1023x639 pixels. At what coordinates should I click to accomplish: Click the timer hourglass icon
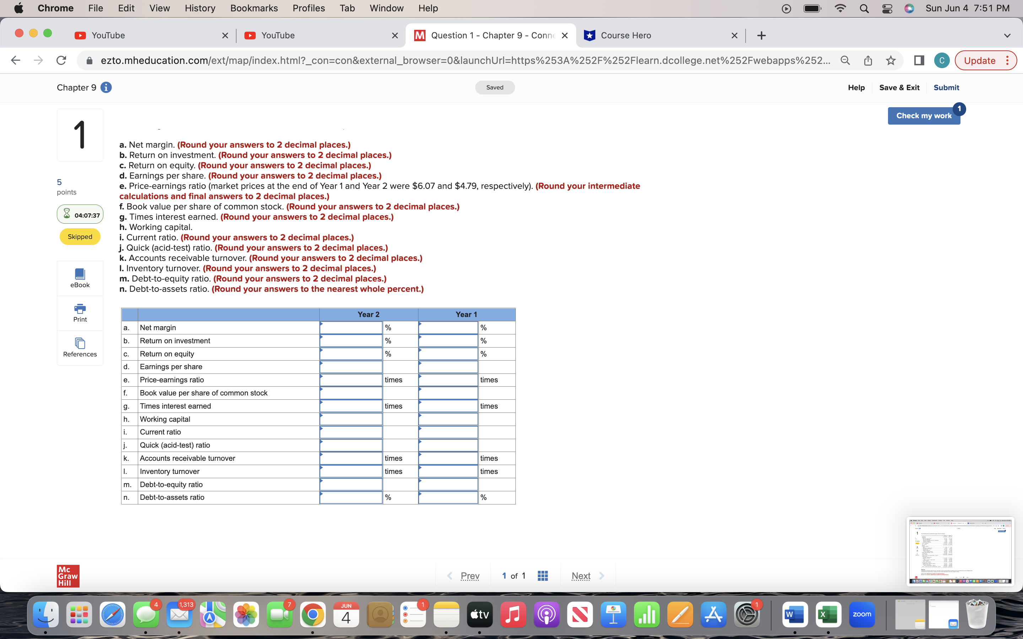67,214
